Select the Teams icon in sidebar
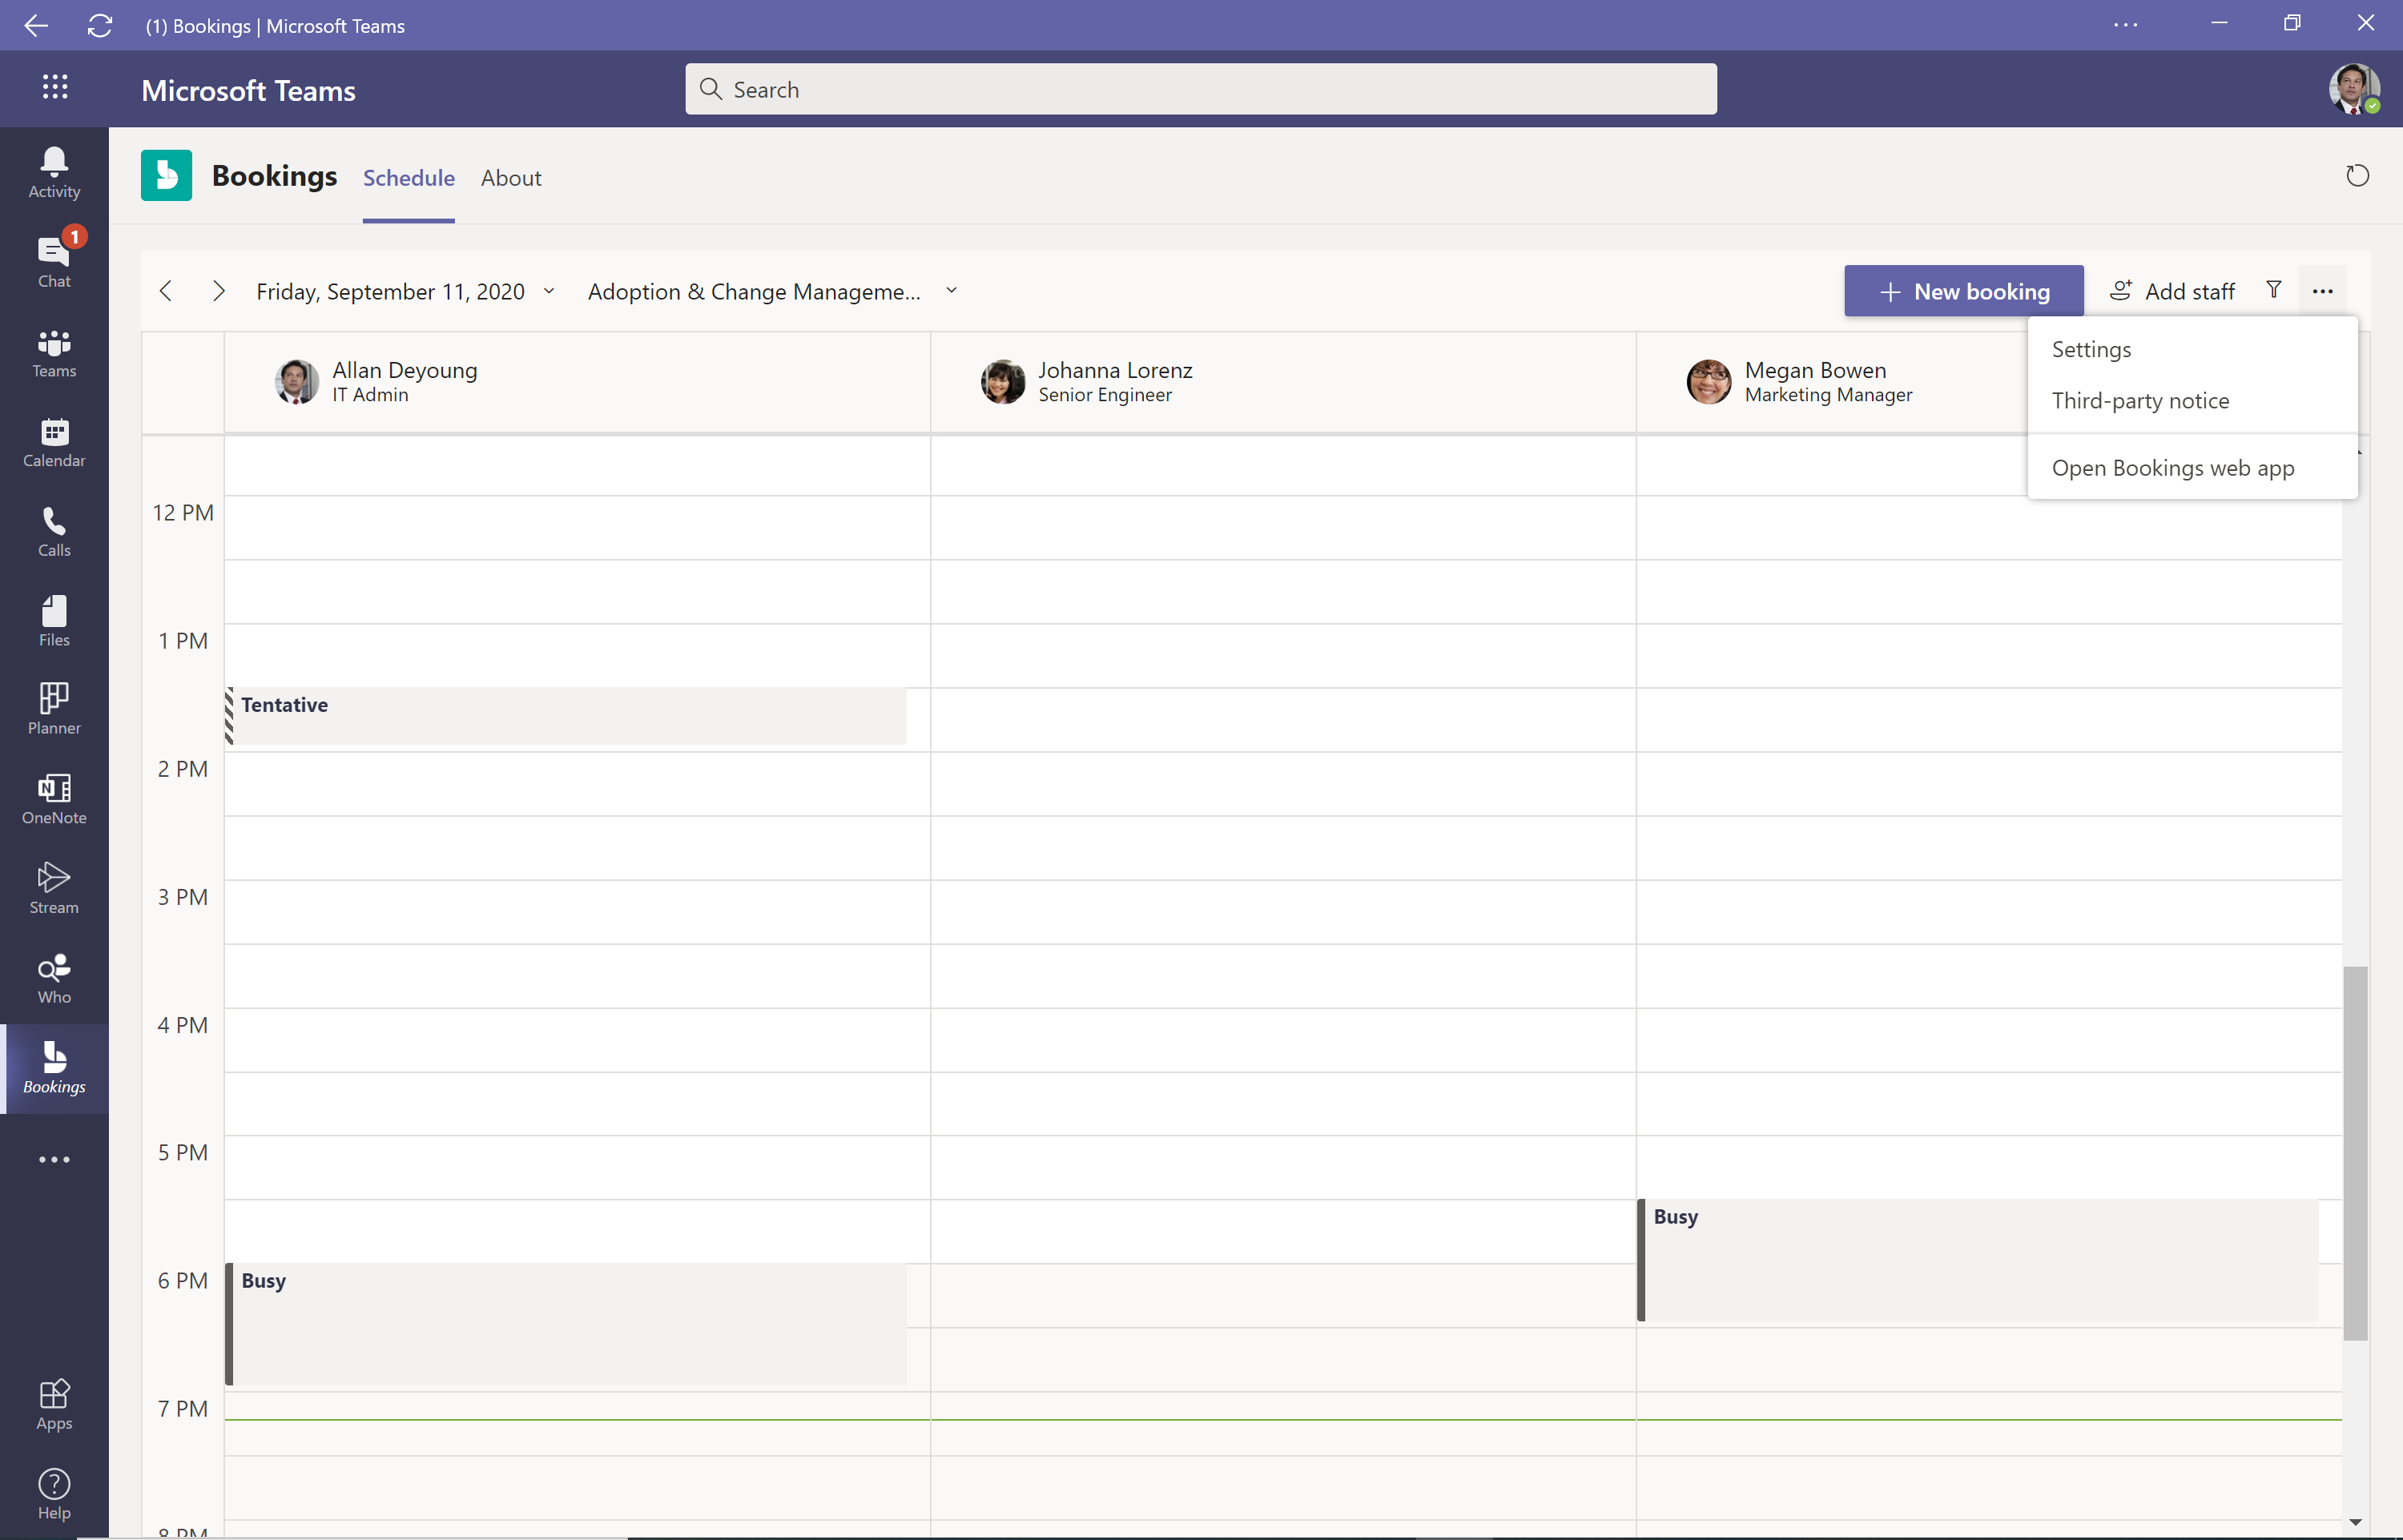Image resolution: width=2403 pixels, height=1540 pixels. pyautogui.click(x=53, y=352)
